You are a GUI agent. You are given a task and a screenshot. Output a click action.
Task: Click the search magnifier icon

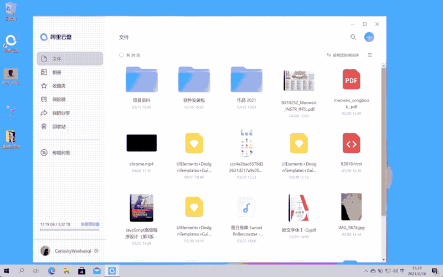(x=353, y=37)
